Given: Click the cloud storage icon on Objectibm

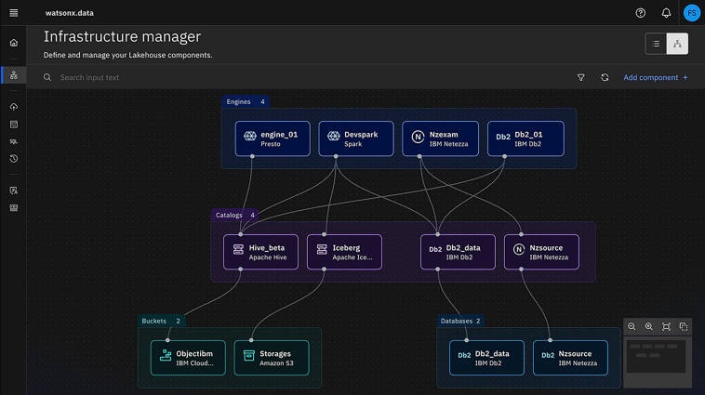Looking at the screenshot, I should coord(166,355).
